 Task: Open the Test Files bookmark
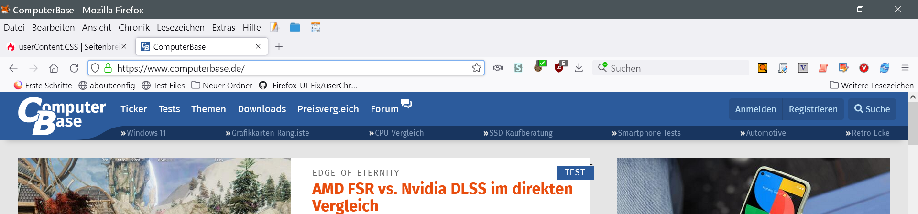tap(164, 85)
